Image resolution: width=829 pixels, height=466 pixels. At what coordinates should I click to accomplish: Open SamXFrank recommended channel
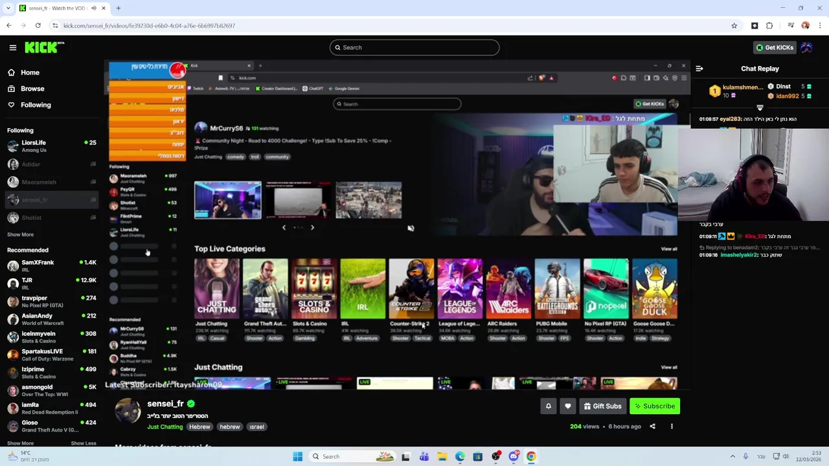click(x=52, y=265)
